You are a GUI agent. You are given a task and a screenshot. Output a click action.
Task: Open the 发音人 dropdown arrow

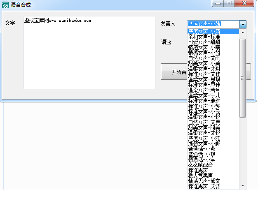point(243,24)
